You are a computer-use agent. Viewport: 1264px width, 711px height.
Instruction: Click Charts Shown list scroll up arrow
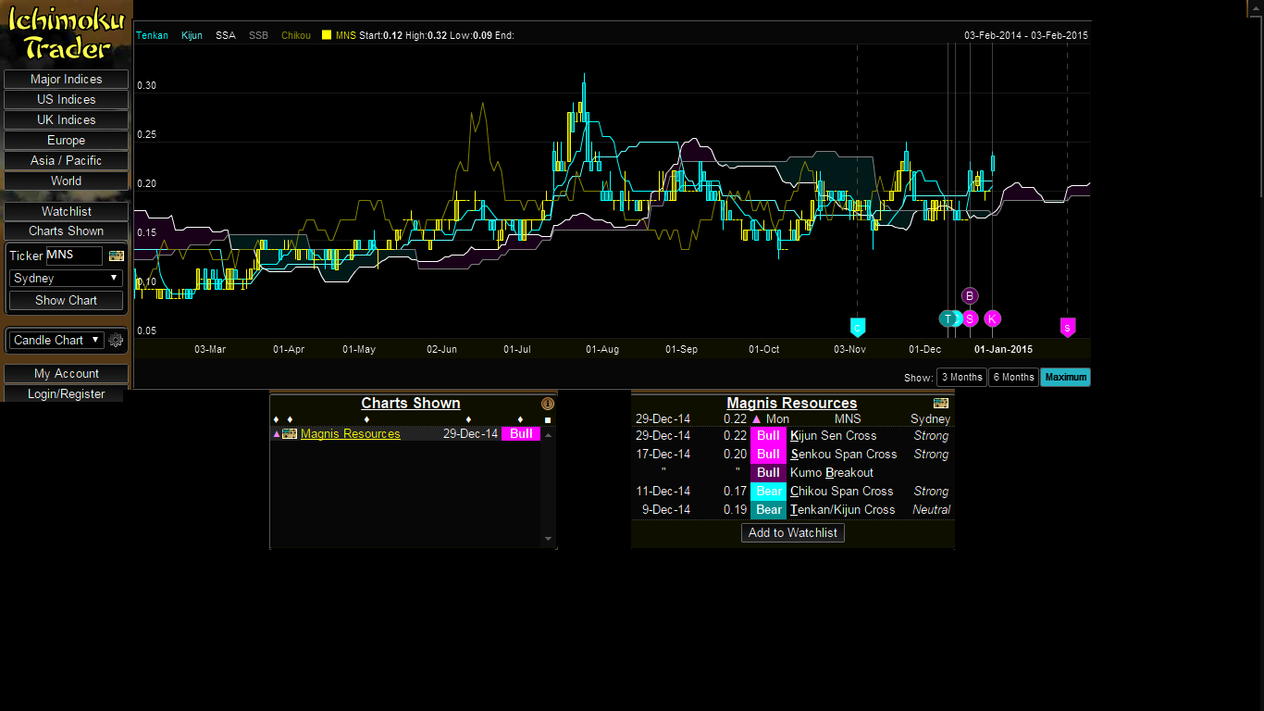coord(548,435)
